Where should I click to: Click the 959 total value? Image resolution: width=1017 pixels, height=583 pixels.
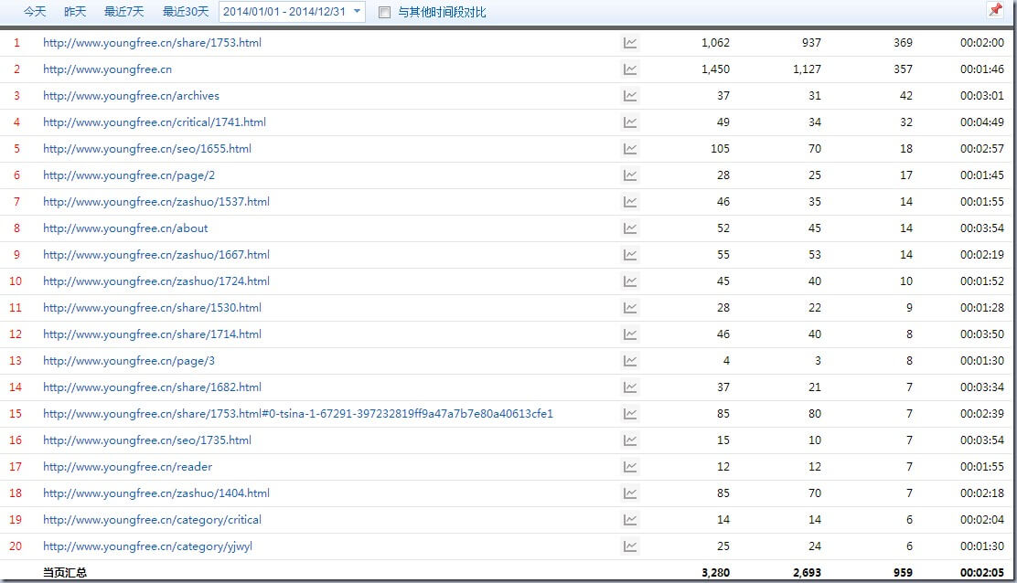[x=903, y=573]
